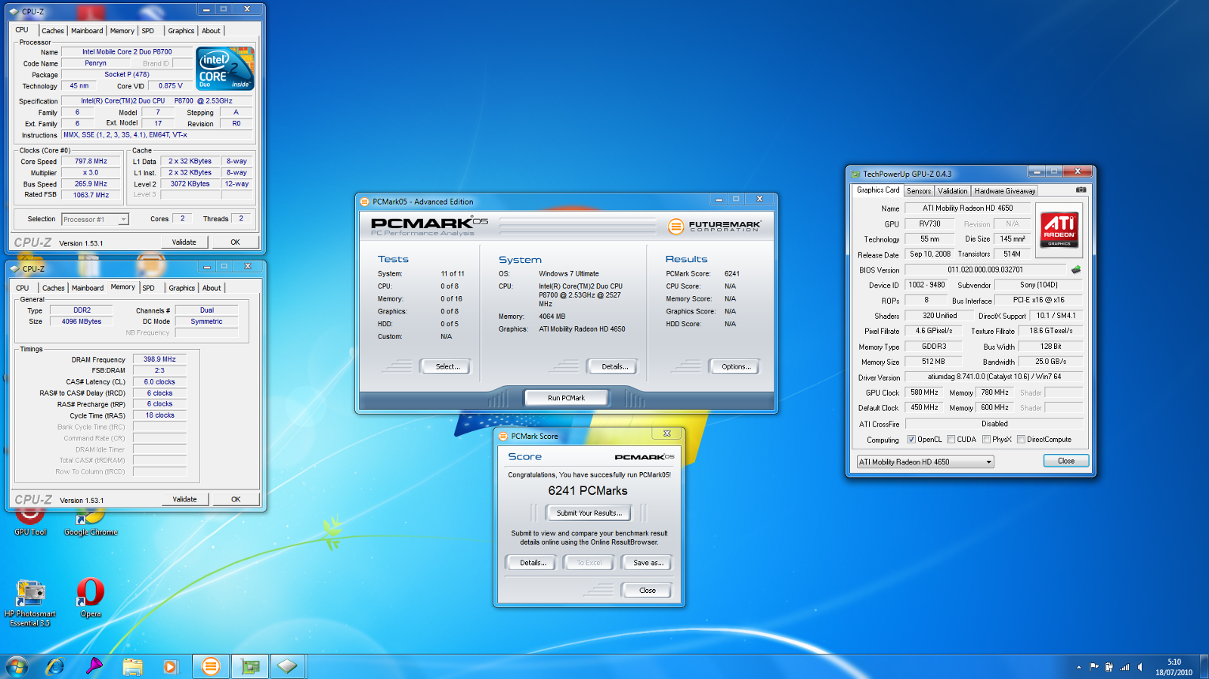Click the taskbar clock showing 5:10
Screen dimensions: 1209x679
pyautogui.click(x=1173, y=667)
